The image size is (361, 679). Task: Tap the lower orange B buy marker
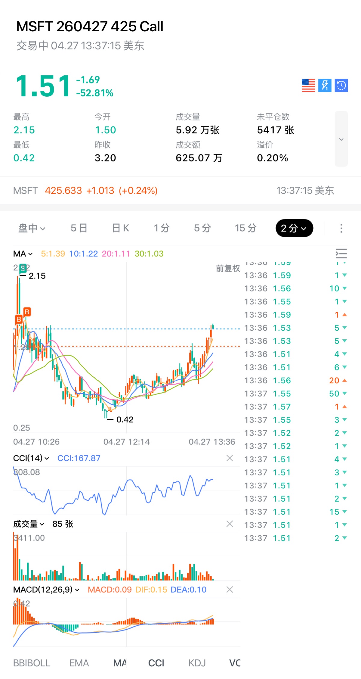click(19, 319)
